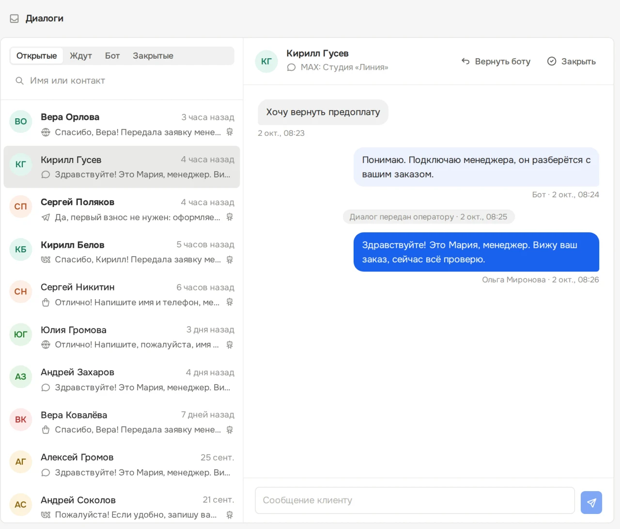Click the ВК avatar of Вера Ковалёва
The width and height of the screenshot is (620, 529).
pyautogui.click(x=21, y=419)
